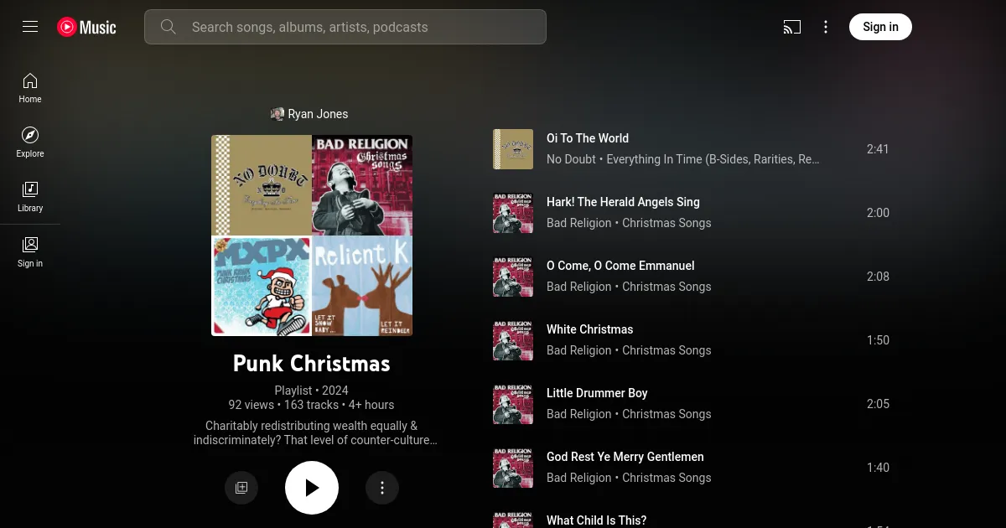The image size is (1006, 528).
Task: Click the Cast icon in the top bar
Action: pyautogui.click(x=791, y=27)
